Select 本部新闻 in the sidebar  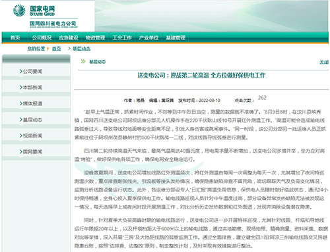pos(32,88)
